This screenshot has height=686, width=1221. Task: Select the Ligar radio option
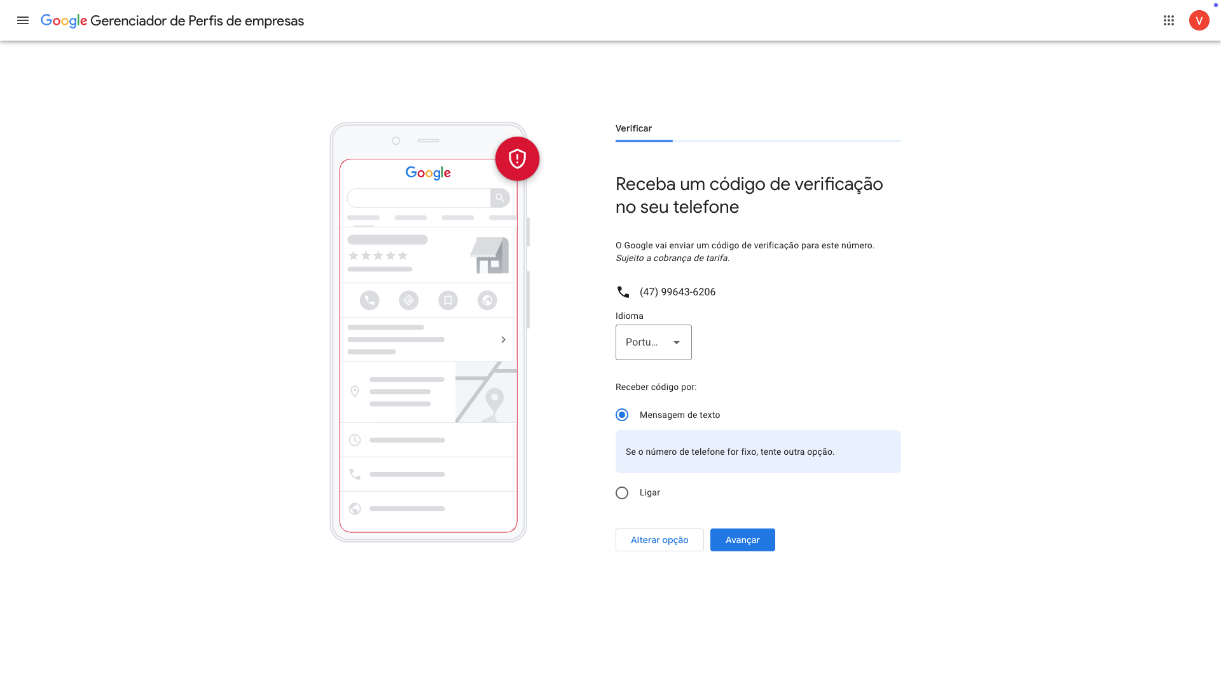(622, 493)
